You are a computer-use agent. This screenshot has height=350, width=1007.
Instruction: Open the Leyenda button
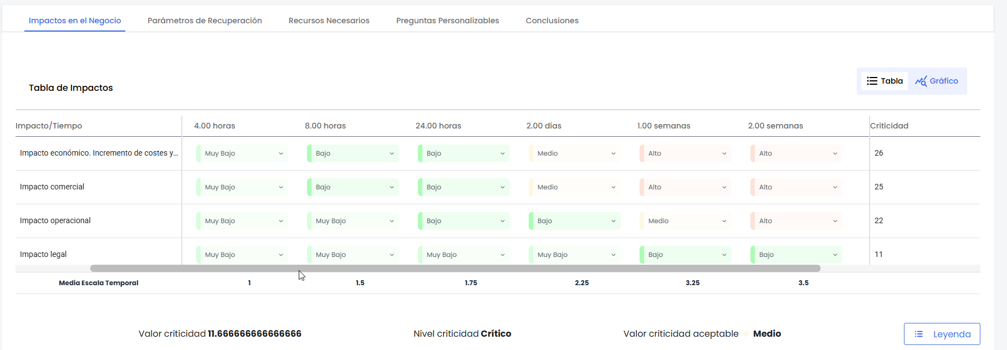click(x=942, y=334)
